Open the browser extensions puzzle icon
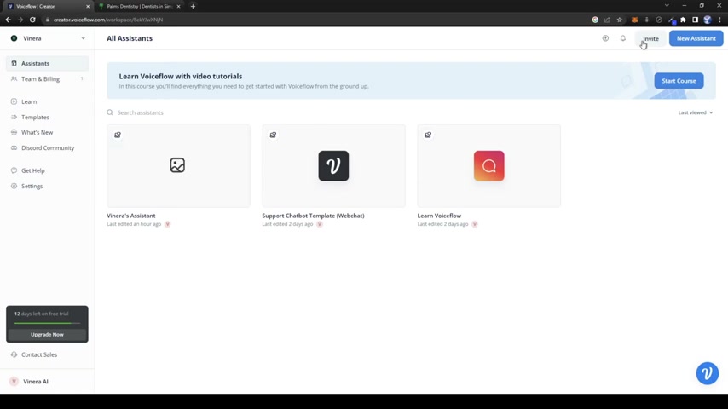728x409 pixels. click(683, 20)
